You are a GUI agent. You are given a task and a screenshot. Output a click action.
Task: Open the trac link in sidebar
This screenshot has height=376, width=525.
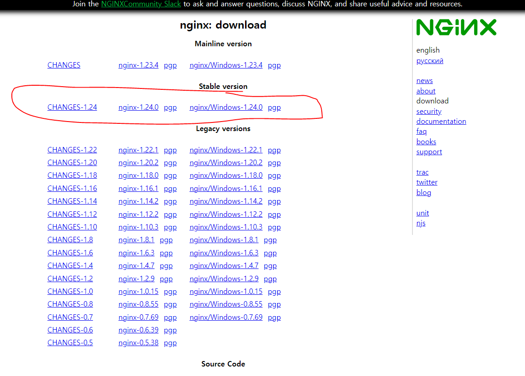[422, 172]
